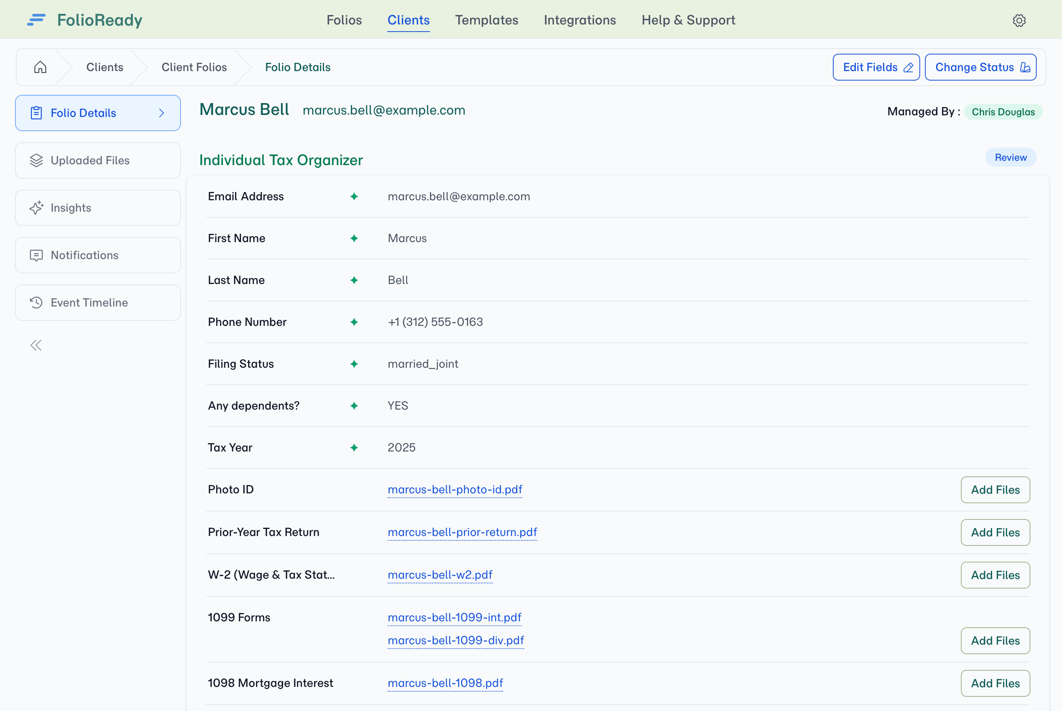Click the married_joint filing status value
The height and width of the screenshot is (711, 1062).
pos(423,364)
